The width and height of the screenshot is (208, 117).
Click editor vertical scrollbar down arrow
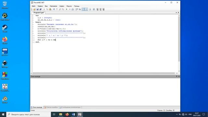click(179, 71)
